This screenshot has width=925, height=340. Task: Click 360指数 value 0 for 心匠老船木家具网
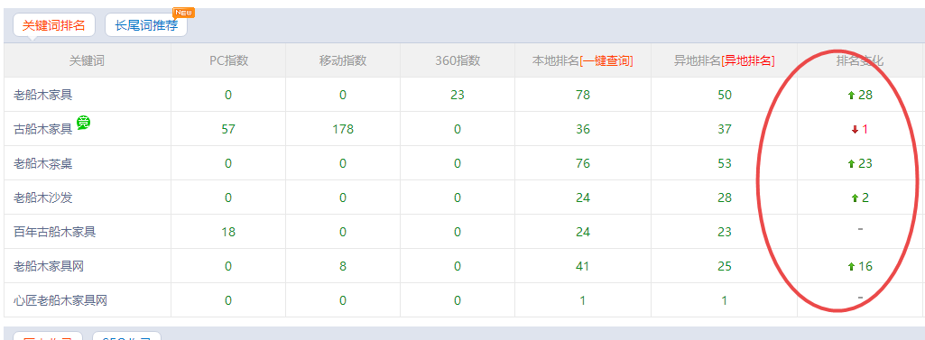(458, 300)
